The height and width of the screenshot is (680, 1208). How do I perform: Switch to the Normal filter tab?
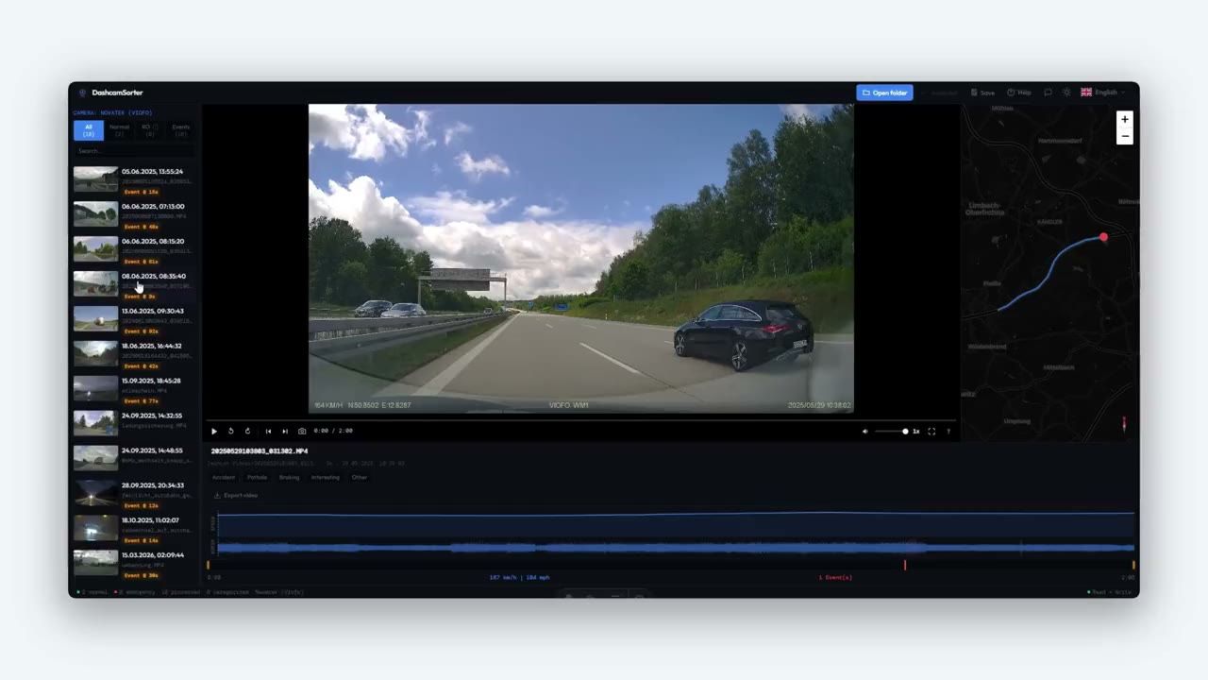tap(119, 130)
